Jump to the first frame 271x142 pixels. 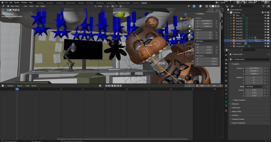[x=106, y=86]
